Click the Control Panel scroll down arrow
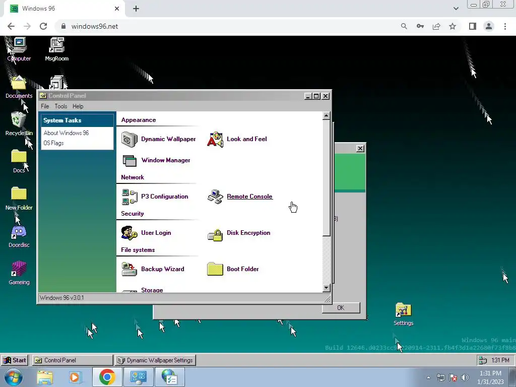 pos(326,288)
